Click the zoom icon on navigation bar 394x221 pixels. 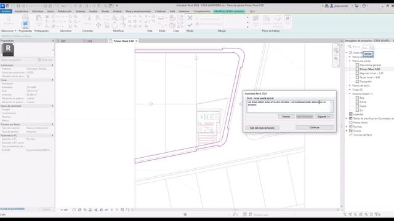pos(336,59)
